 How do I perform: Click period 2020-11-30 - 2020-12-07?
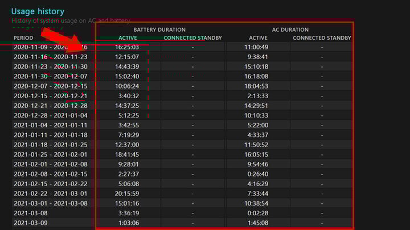point(51,77)
